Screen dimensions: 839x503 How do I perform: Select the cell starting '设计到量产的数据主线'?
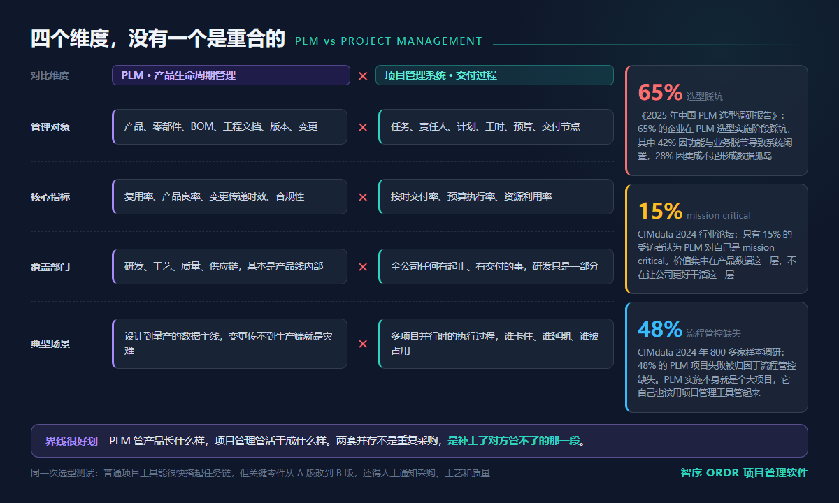(229, 343)
